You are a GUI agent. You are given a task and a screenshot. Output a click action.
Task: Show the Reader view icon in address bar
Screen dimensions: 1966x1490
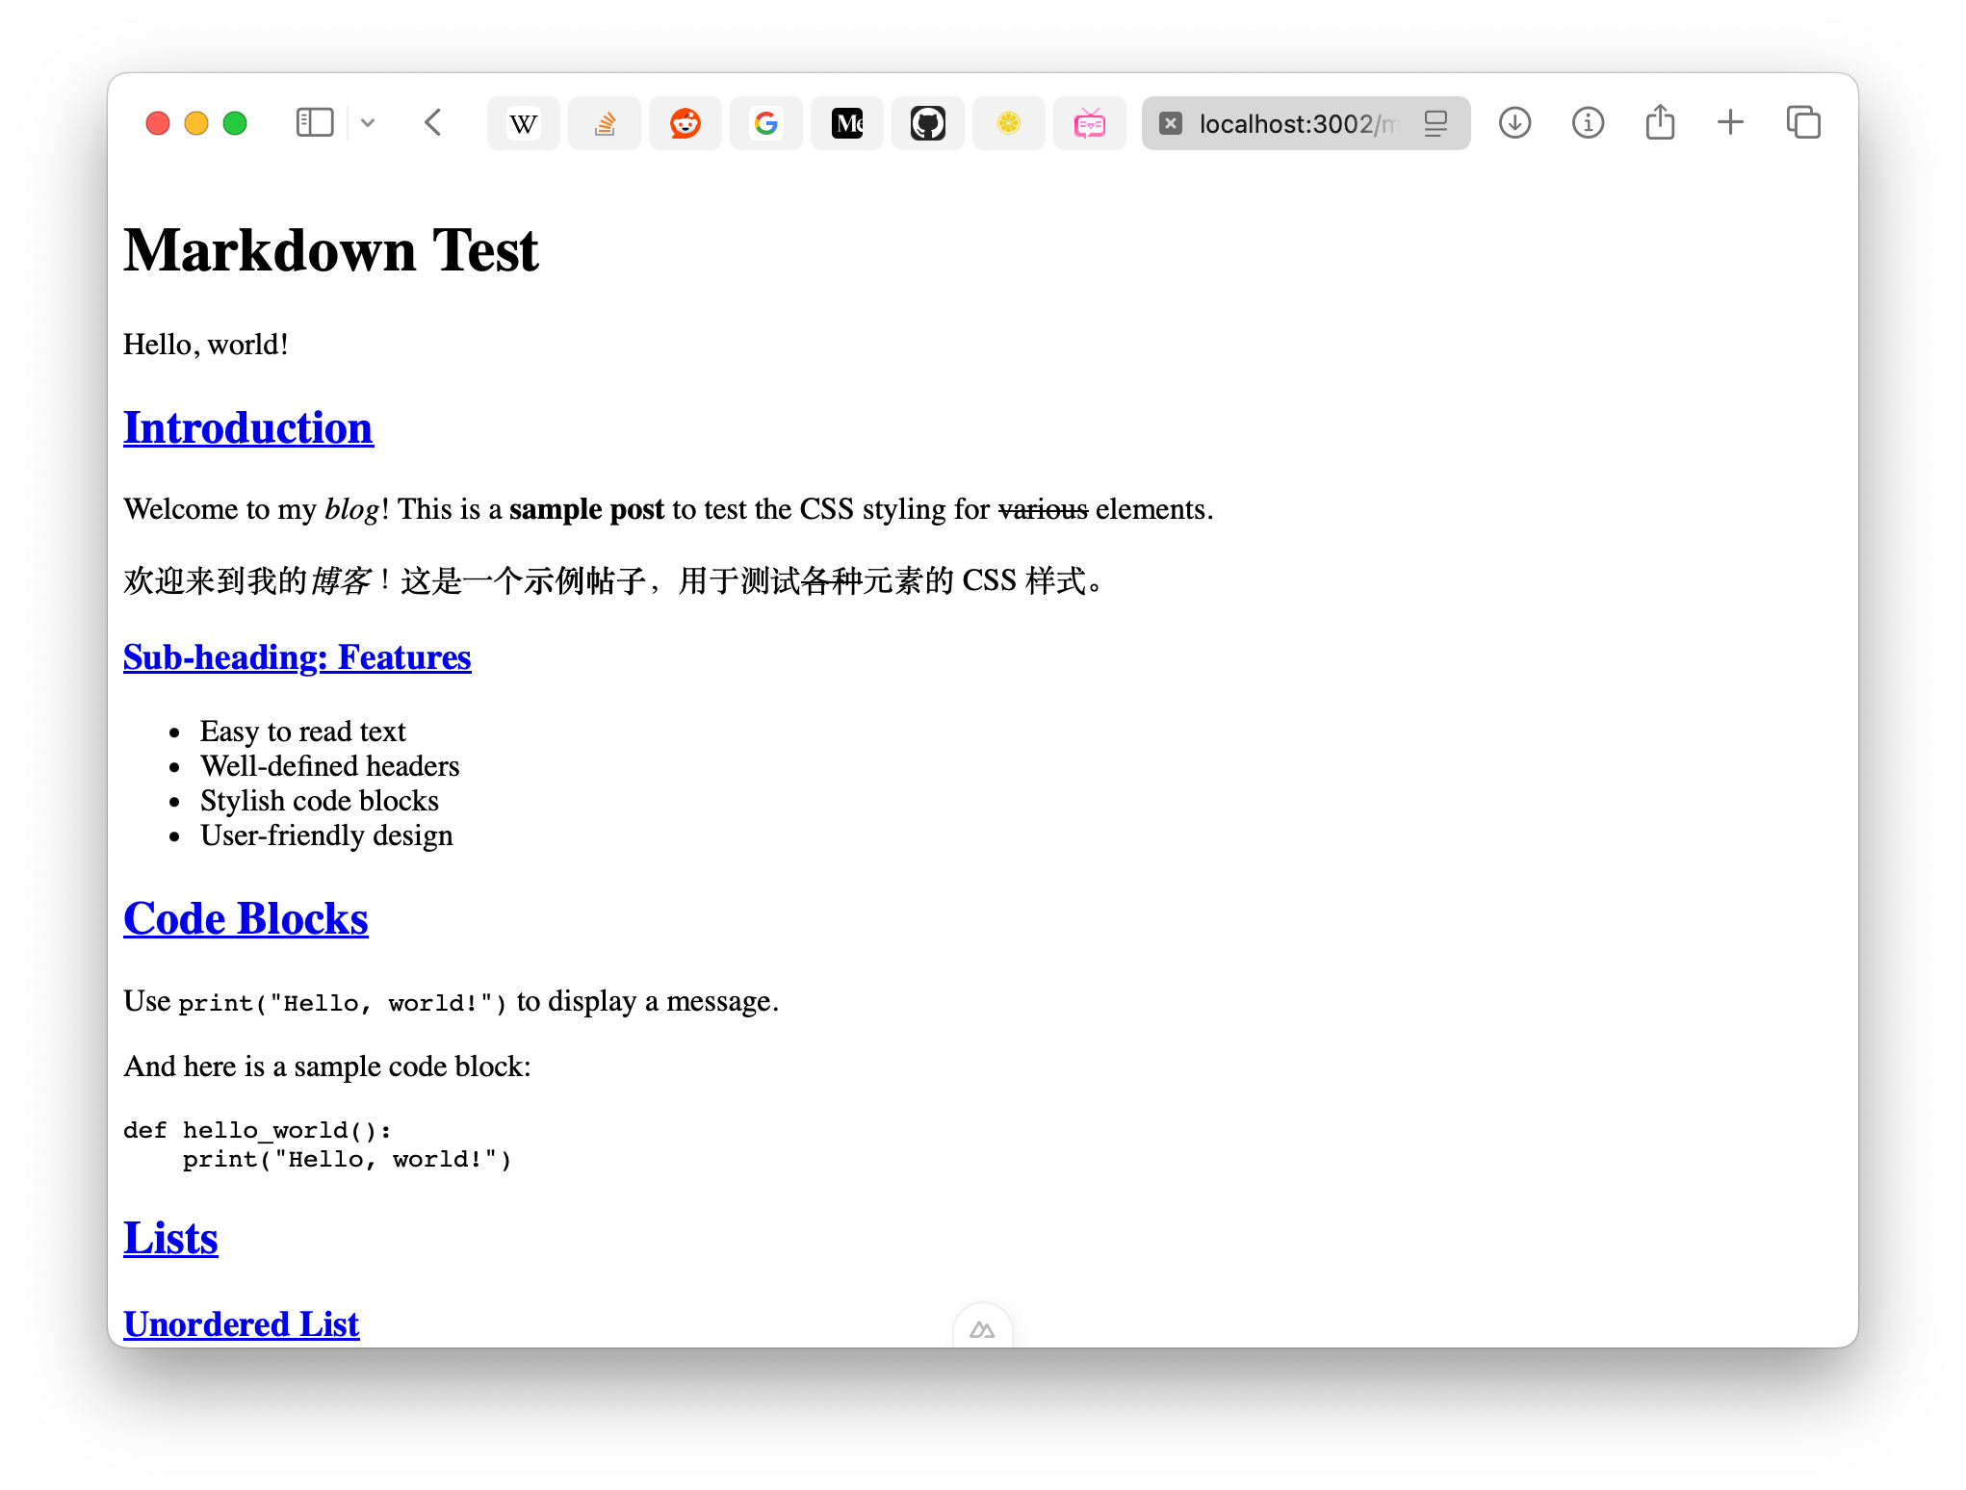[x=1436, y=123]
